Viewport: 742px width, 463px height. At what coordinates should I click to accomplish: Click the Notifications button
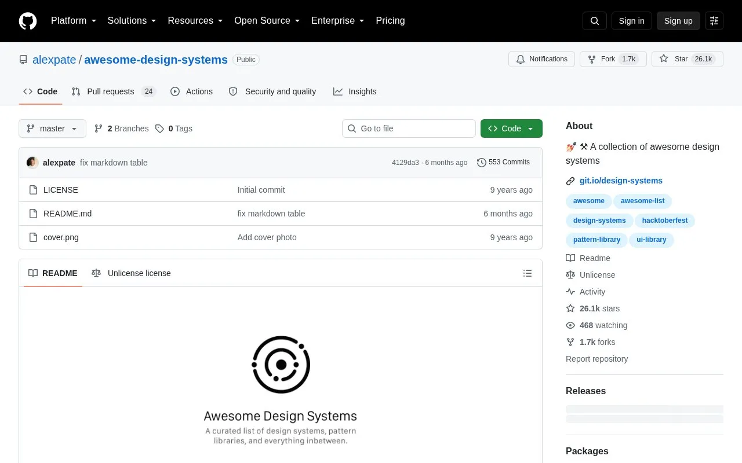point(541,59)
